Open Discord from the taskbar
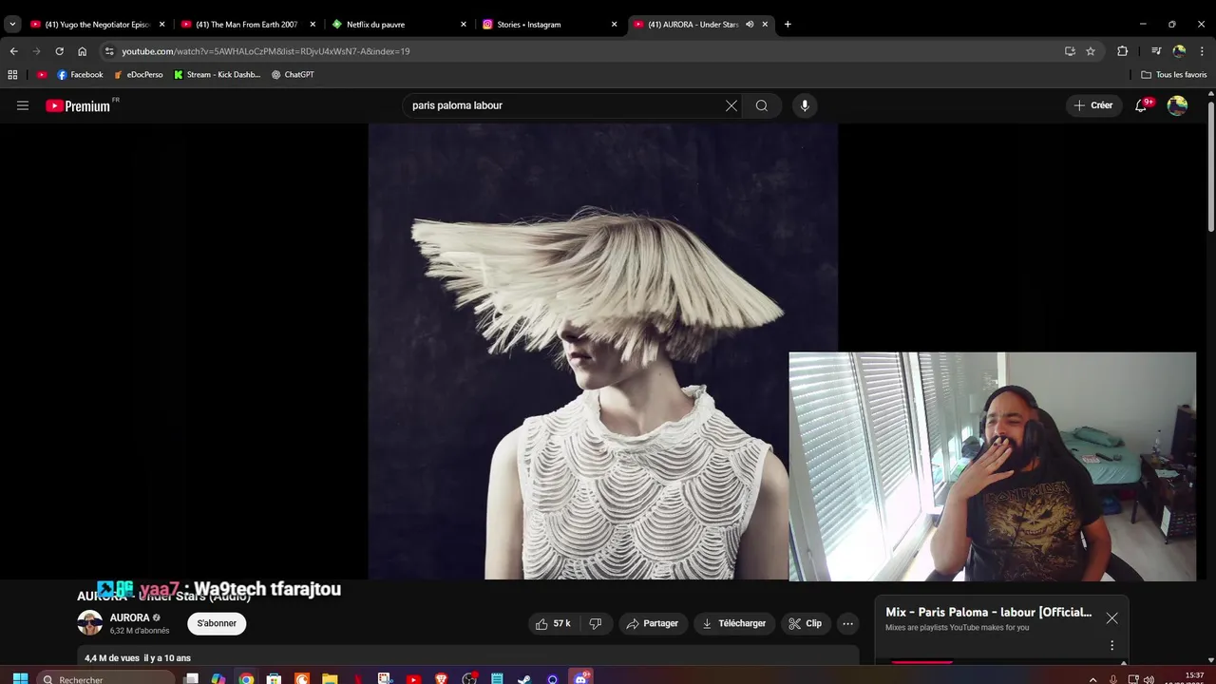 (x=579, y=678)
